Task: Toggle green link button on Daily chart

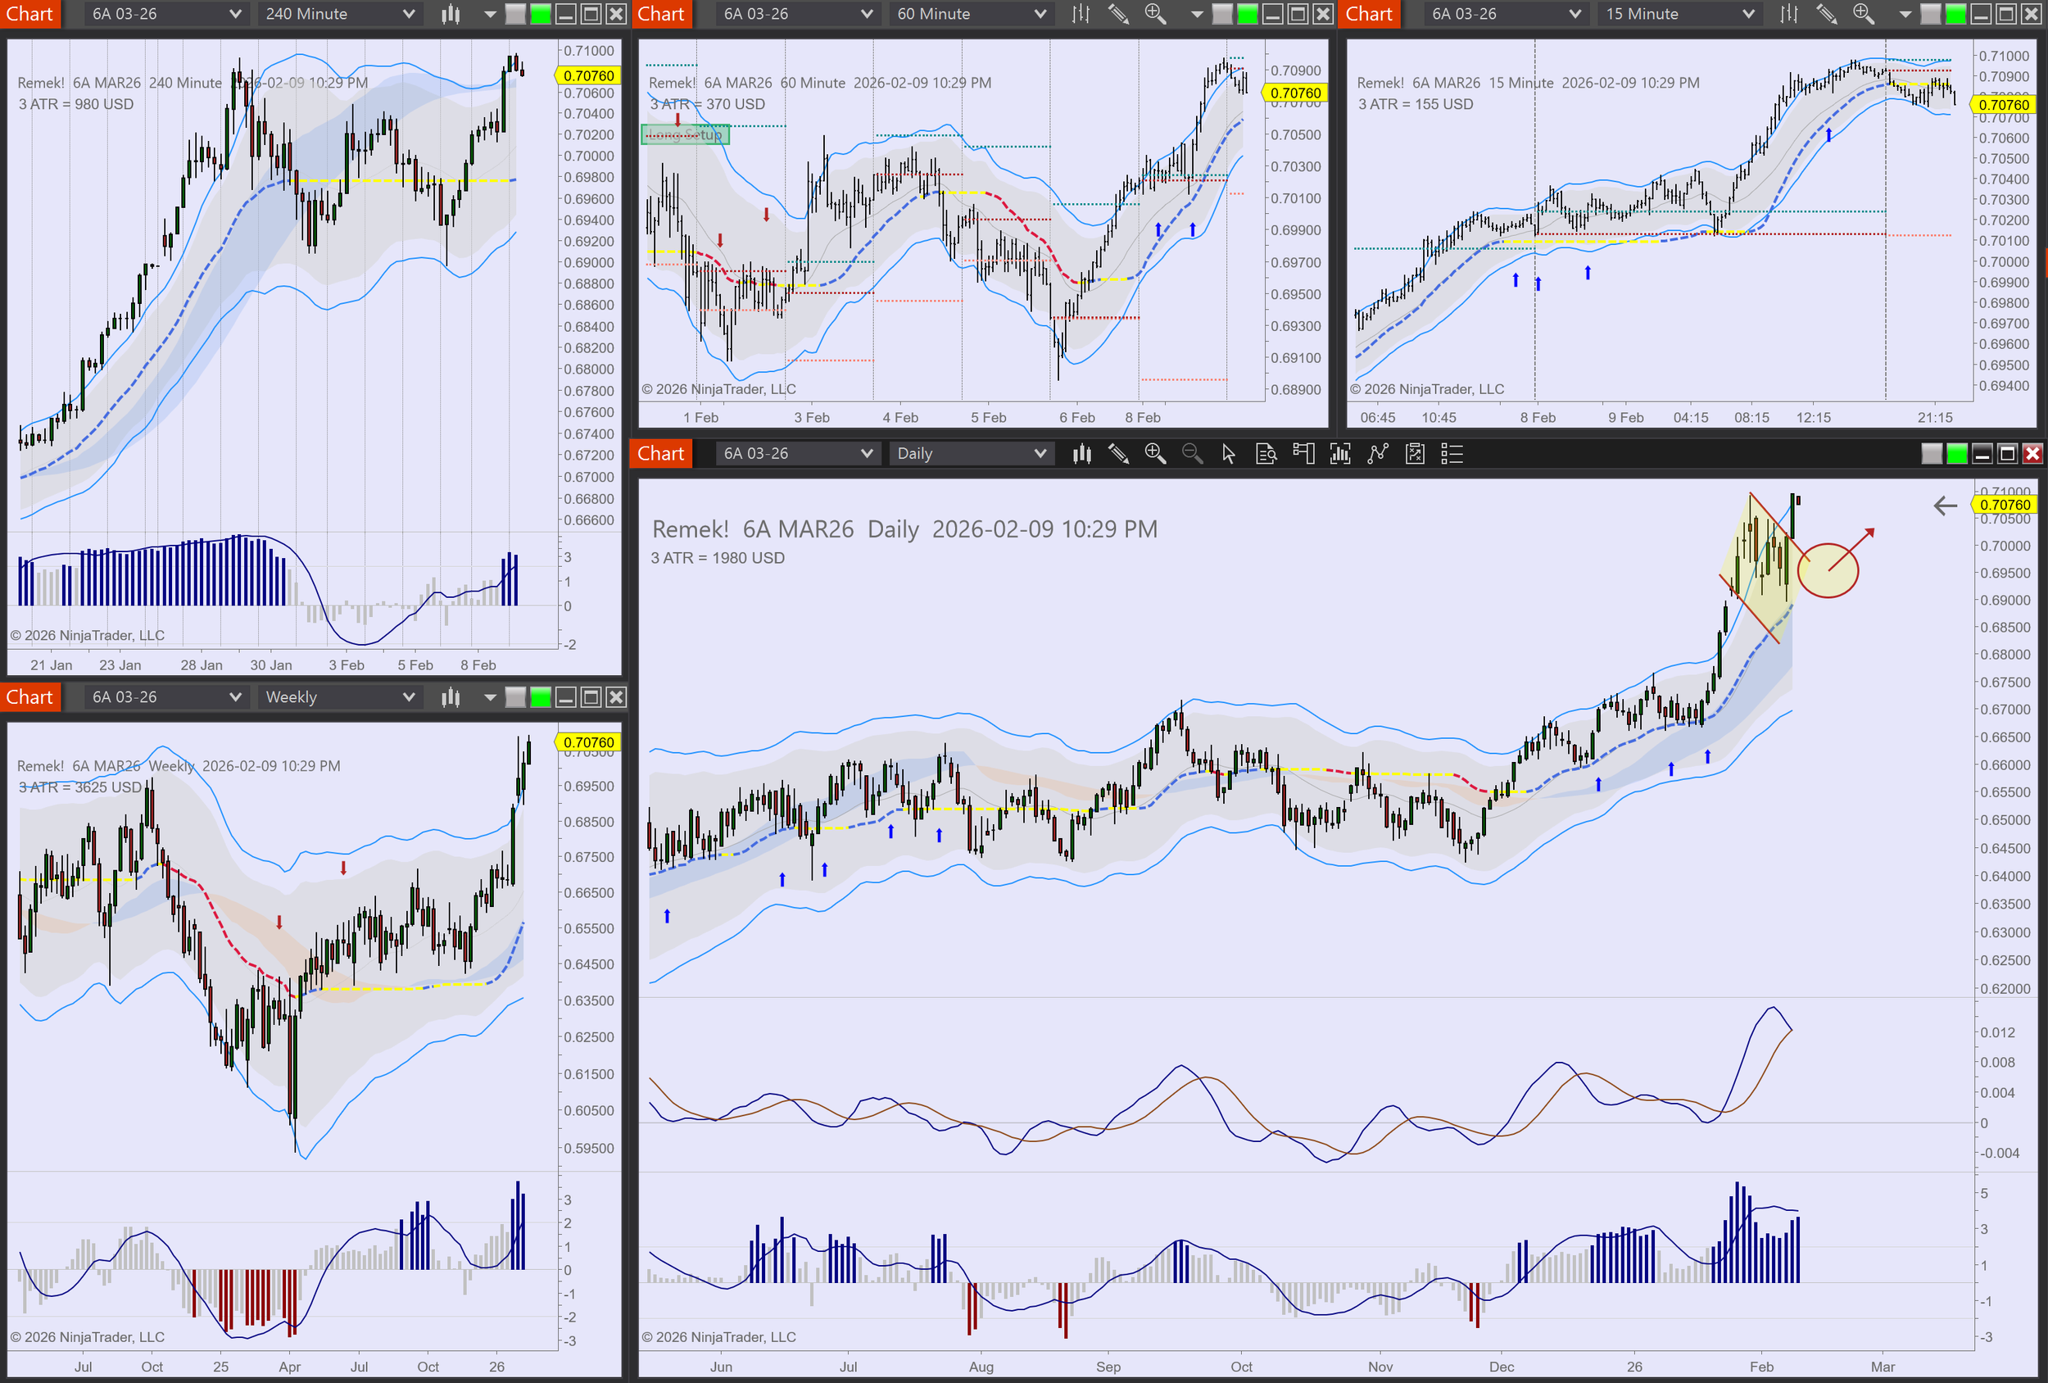Action: [1956, 454]
